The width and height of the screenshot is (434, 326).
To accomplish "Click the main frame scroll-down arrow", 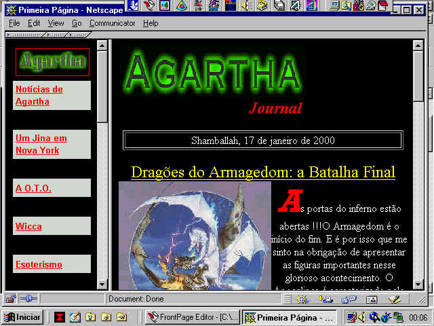I will (x=418, y=285).
